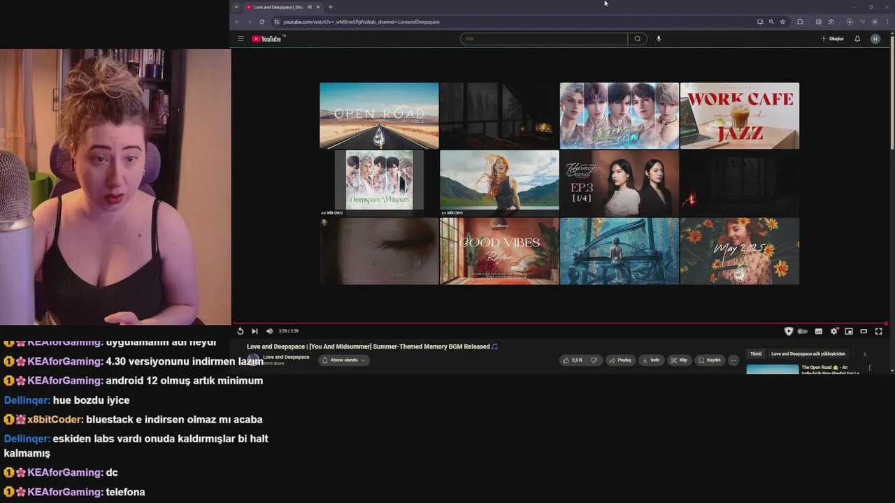Go back in browser history

[x=237, y=22]
